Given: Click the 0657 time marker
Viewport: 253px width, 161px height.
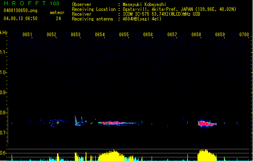Looking at the screenshot, I should [172, 35].
